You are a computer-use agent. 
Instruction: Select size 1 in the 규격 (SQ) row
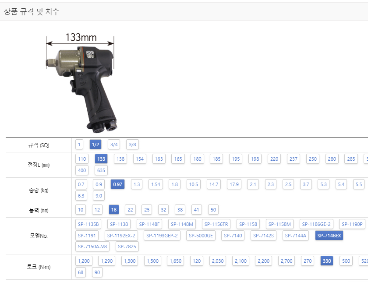coord(79,145)
